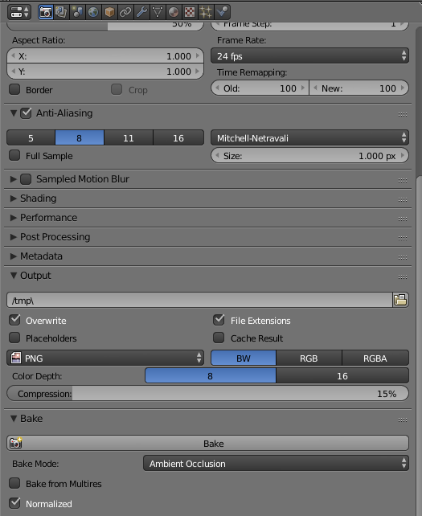Expand the Post Processing panel
The image size is (422, 516).
14,237
